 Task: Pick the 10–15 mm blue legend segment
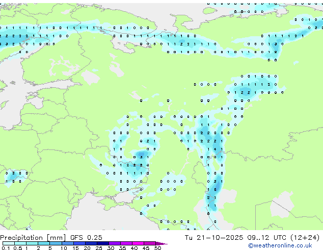point(68,243)
